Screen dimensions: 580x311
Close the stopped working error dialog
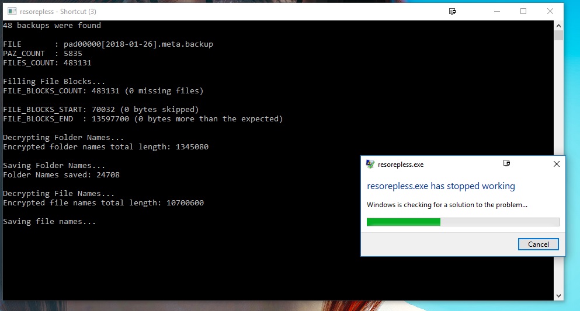(556, 165)
